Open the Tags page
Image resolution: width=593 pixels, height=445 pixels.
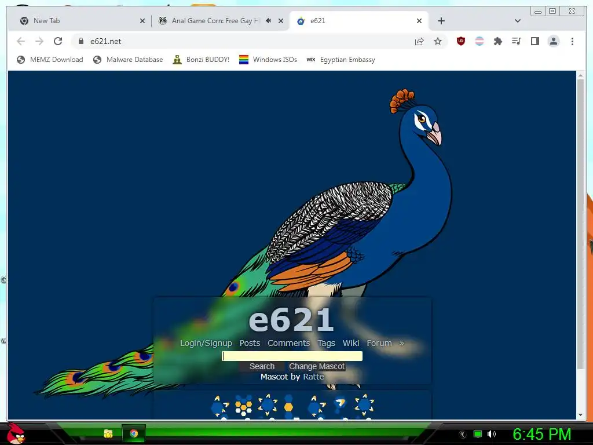pos(326,343)
